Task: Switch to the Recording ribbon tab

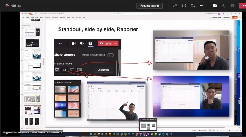Action: [x=79, y=18]
